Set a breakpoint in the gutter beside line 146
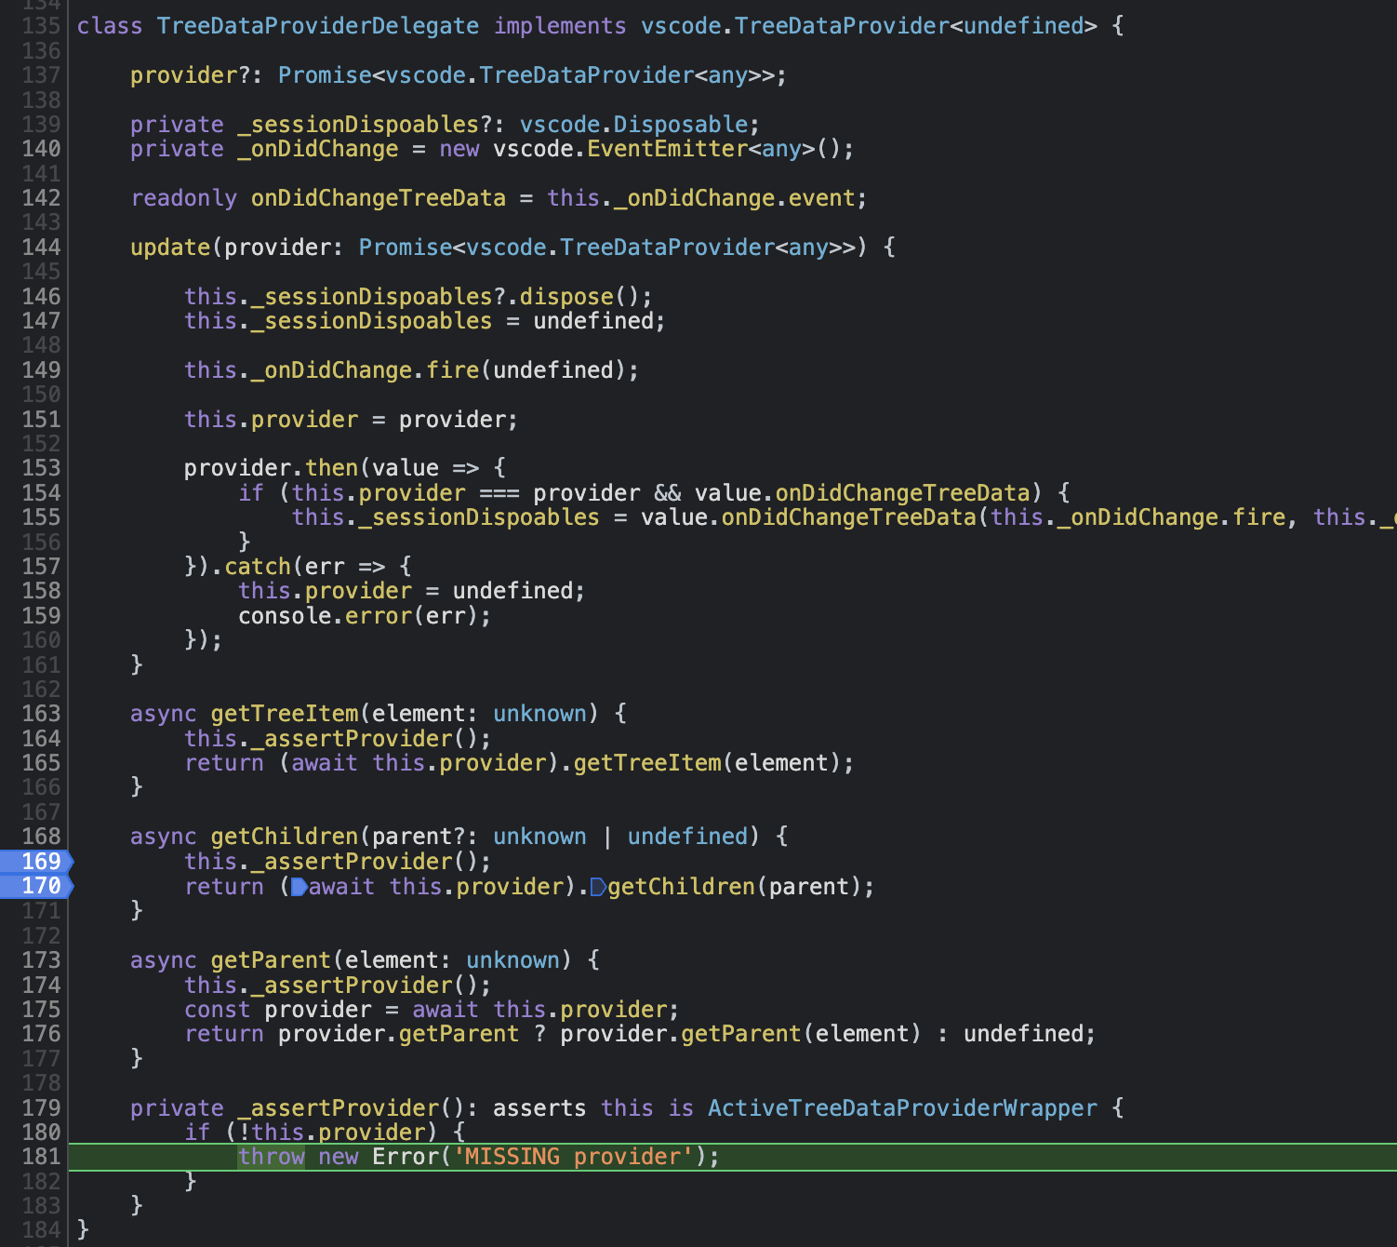1397x1247 pixels. pos(20,296)
